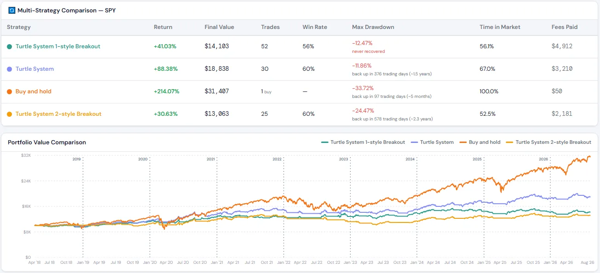Click the '1 buy' trades cell
The width and height of the screenshot is (600, 273).
click(x=266, y=91)
